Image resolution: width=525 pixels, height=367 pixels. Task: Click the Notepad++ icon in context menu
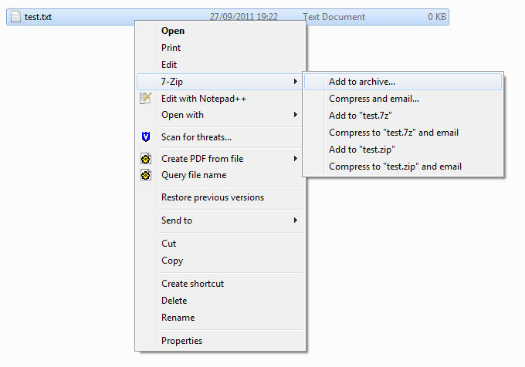point(146,98)
